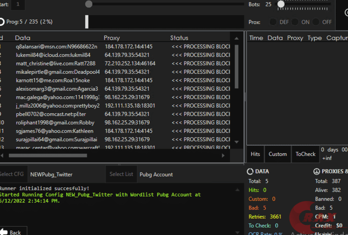The width and height of the screenshot is (348, 235).
Task: Click the PROXIES statistics pie icon
Action: point(318,172)
